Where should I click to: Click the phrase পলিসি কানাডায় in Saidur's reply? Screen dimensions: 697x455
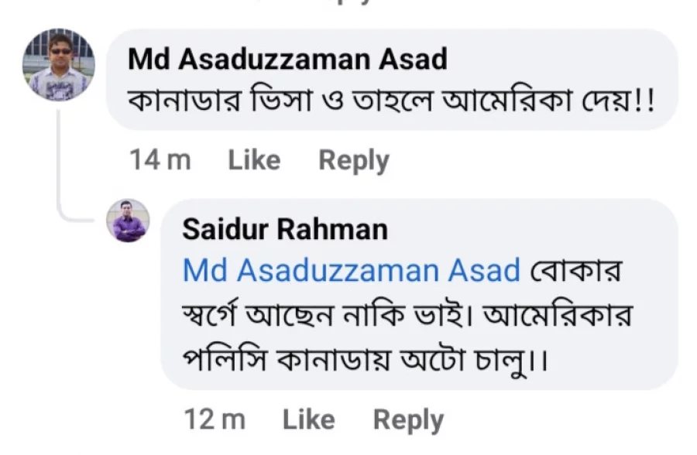pos(287,360)
